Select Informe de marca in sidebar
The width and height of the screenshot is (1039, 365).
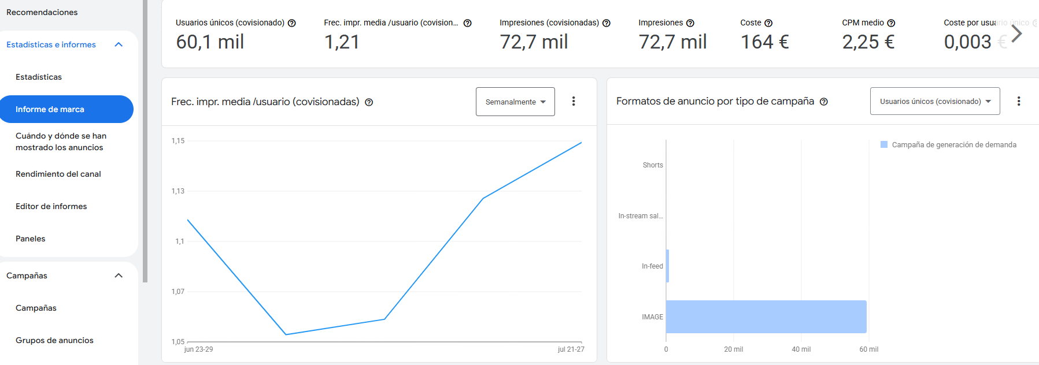coord(66,109)
